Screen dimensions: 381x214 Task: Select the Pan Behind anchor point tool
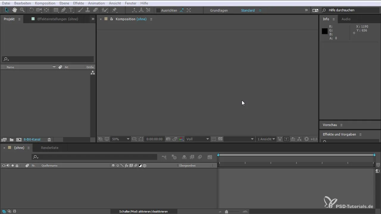click(x=46, y=10)
